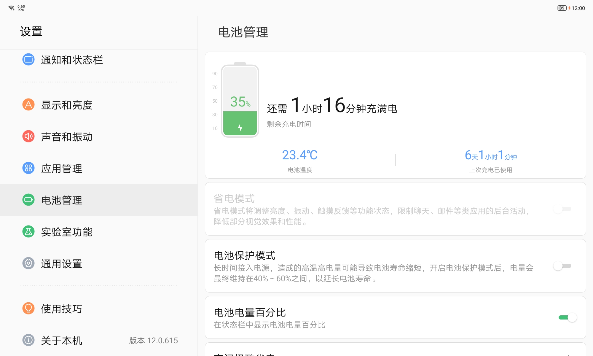Click the 版本 12.0.615 version text

pos(154,341)
